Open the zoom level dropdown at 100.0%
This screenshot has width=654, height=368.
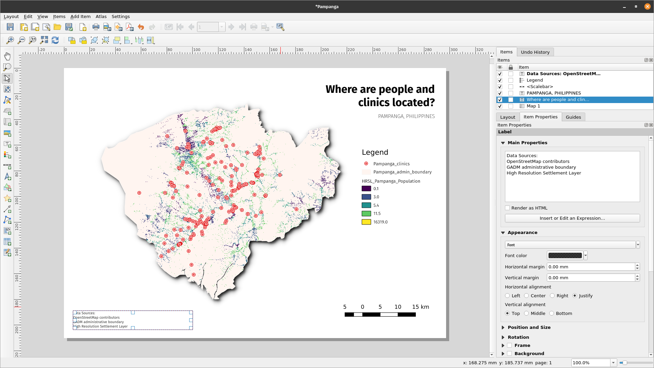pos(613,363)
